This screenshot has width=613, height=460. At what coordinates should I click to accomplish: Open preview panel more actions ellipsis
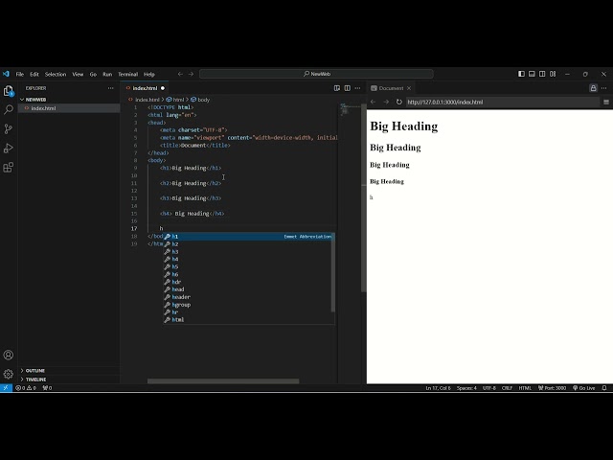point(604,88)
